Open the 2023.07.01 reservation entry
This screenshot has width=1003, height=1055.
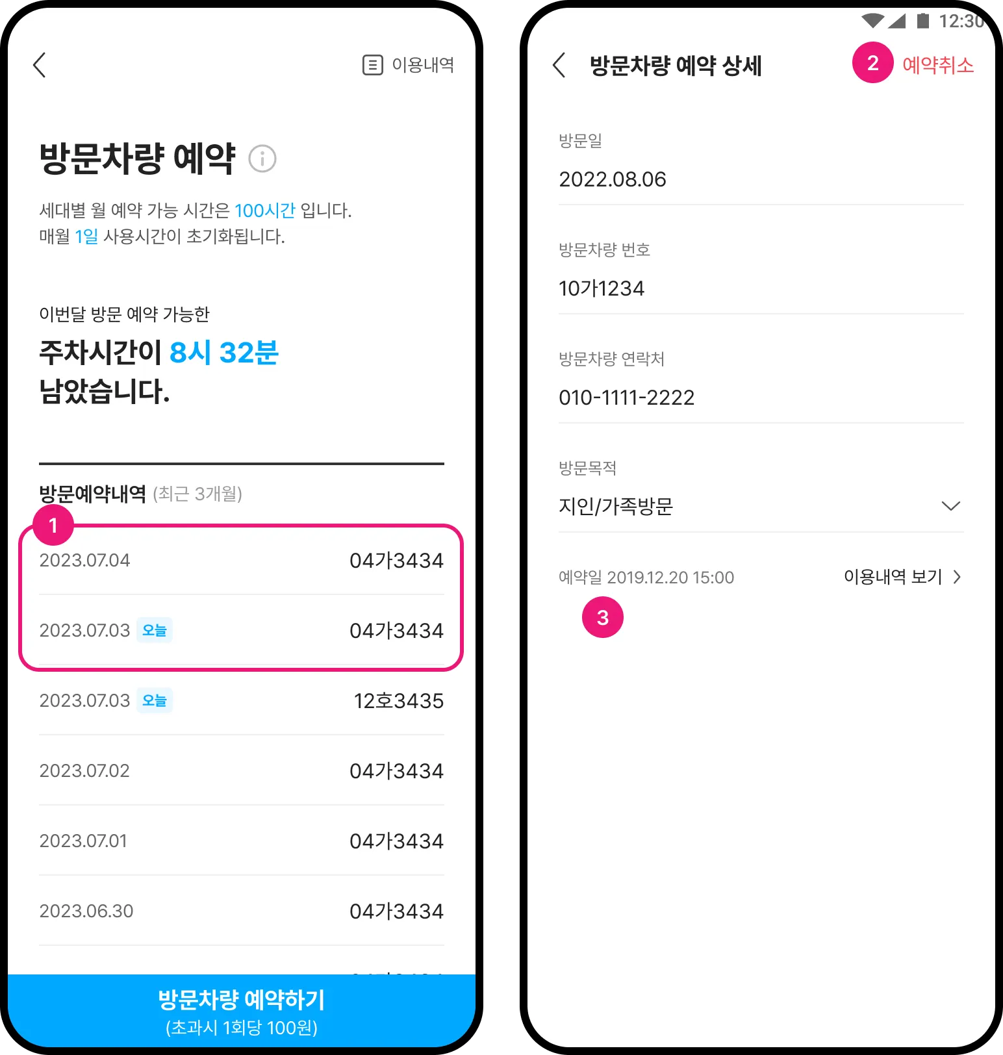(241, 841)
